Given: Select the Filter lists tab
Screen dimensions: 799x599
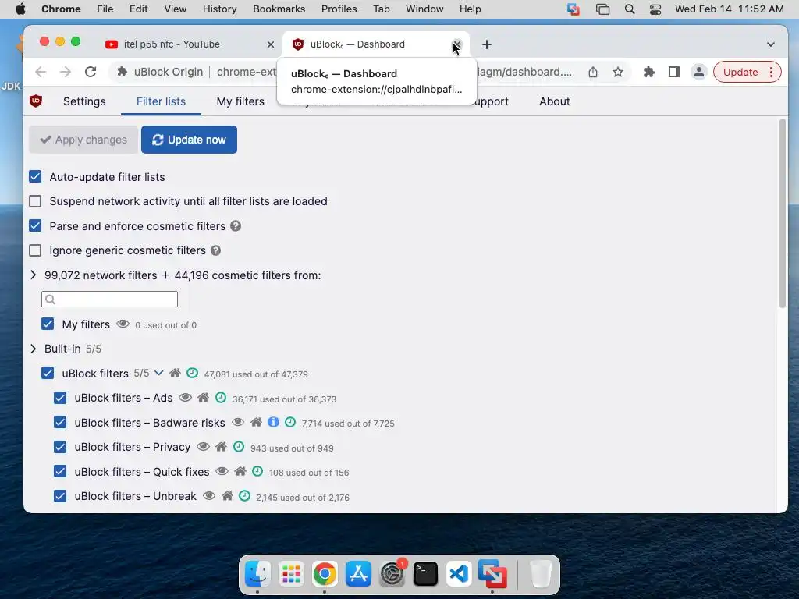Looking at the screenshot, I should [x=161, y=101].
